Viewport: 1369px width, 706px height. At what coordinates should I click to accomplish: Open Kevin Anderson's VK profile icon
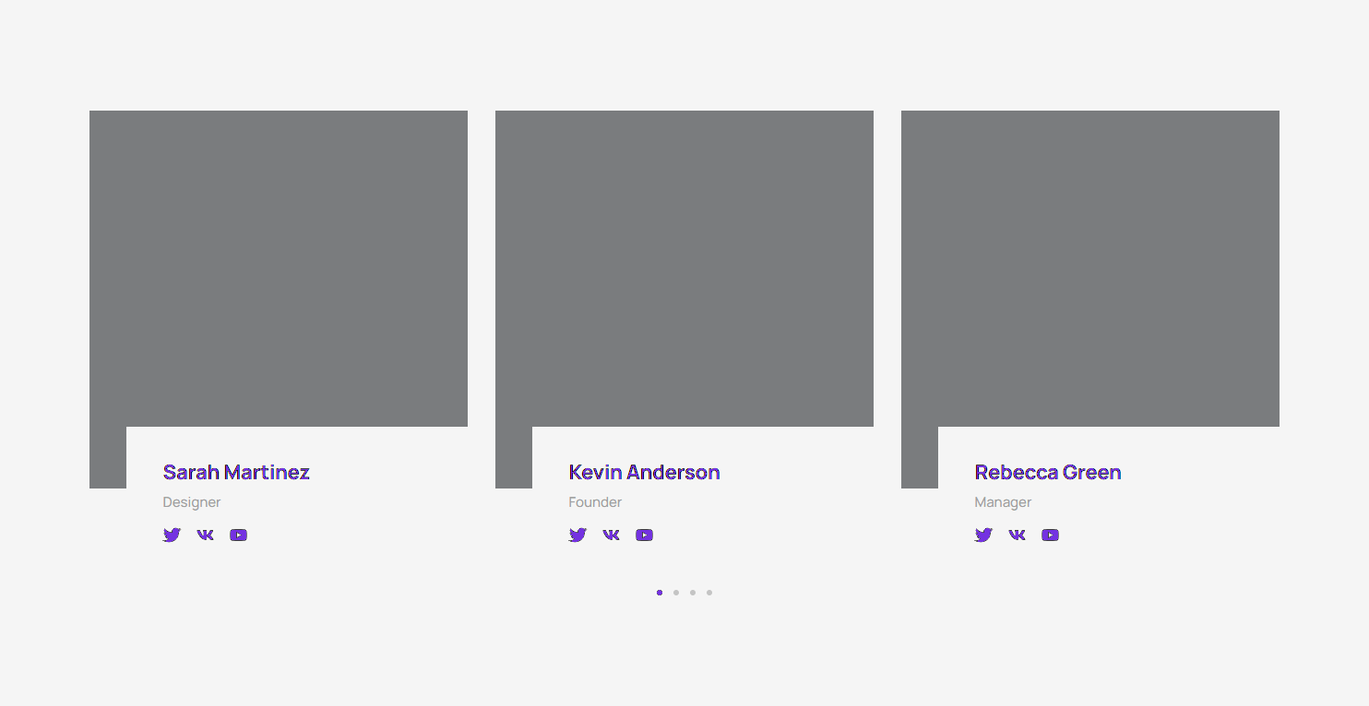tap(611, 535)
